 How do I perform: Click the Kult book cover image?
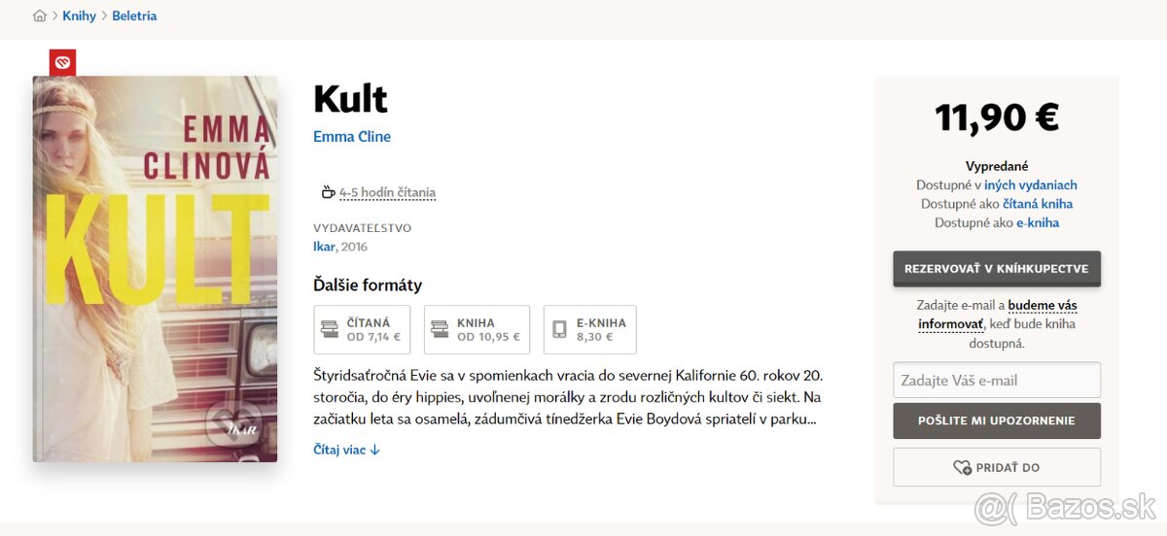(155, 269)
